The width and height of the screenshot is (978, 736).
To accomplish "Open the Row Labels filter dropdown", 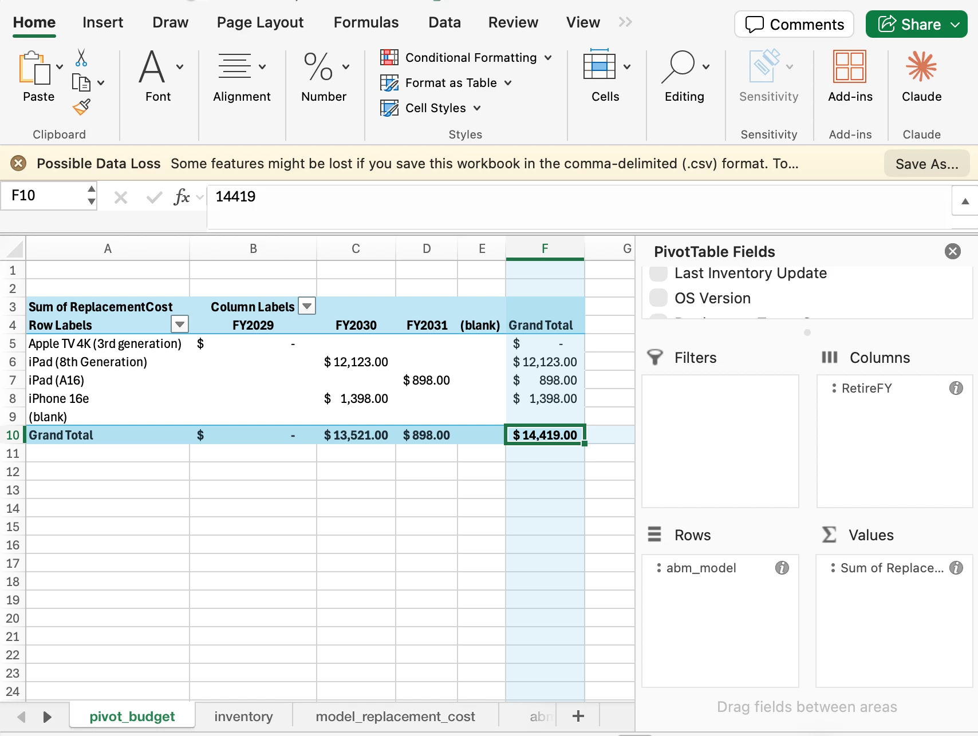I will tap(180, 325).
